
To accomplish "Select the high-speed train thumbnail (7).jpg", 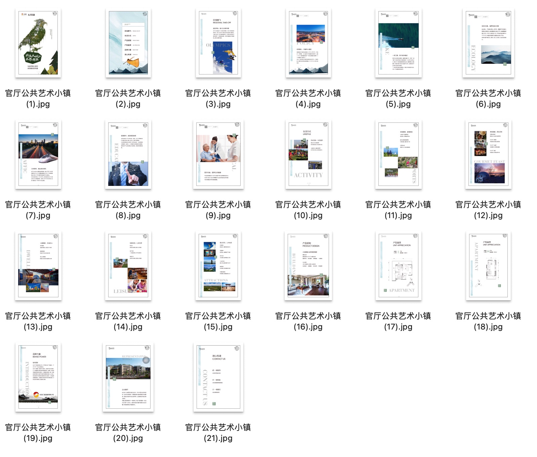I will tap(38, 154).
